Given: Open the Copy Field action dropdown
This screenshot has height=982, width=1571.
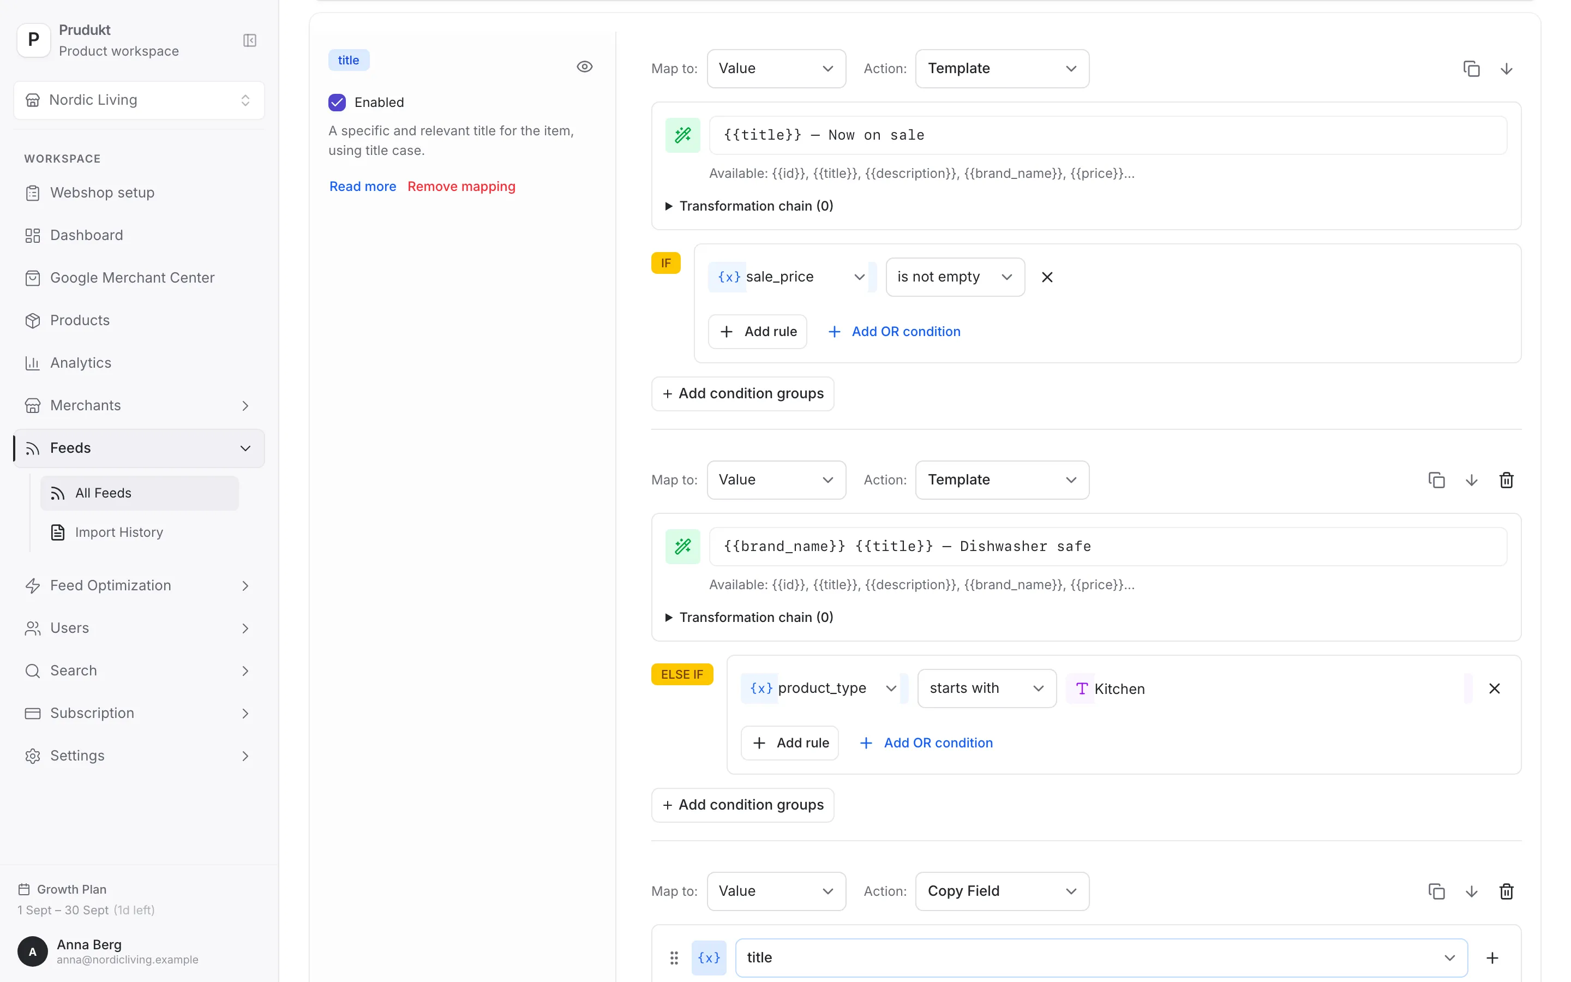Looking at the screenshot, I should coord(1002,891).
